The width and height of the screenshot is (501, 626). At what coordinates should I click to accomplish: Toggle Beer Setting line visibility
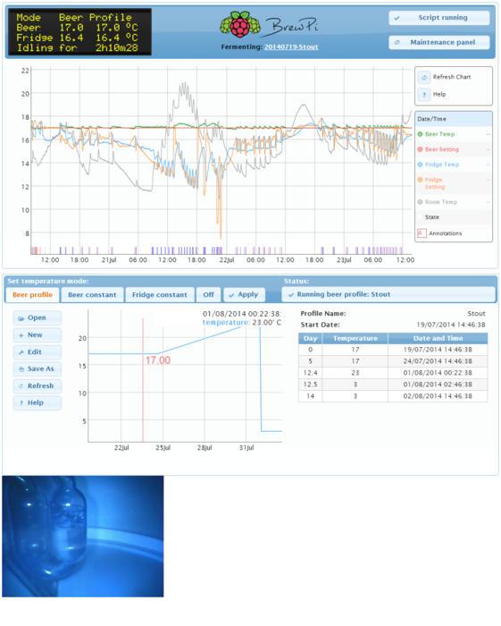pos(453,149)
